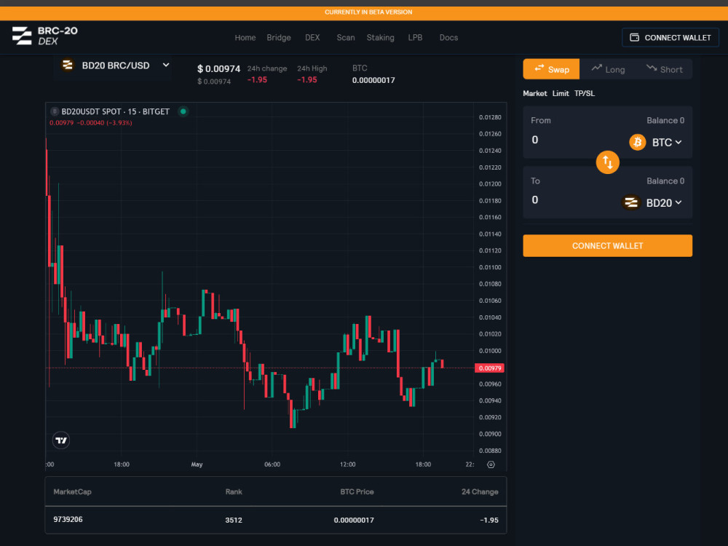
Task: Open the DEX nav link
Action: point(312,38)
